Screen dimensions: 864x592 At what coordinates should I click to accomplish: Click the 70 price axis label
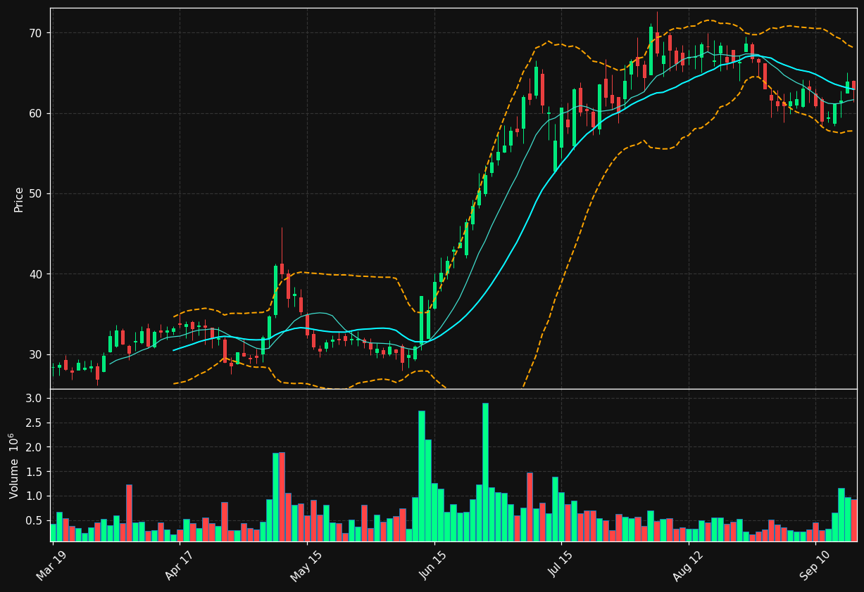(x=35, y=33)
